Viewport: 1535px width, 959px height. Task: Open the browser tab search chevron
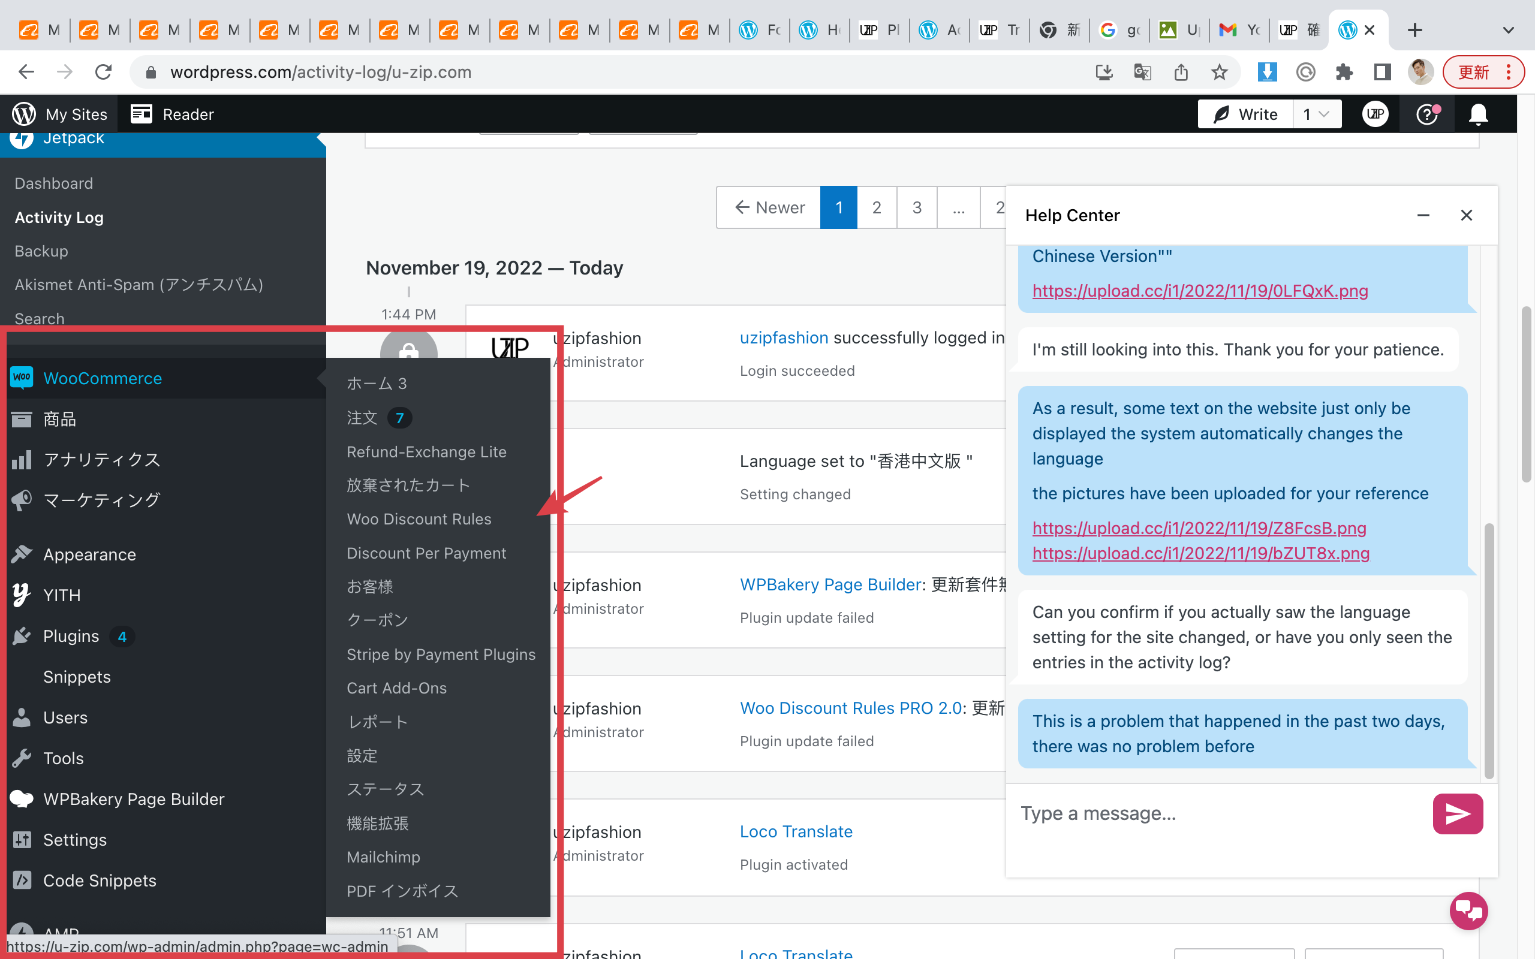click(1509, 30)
